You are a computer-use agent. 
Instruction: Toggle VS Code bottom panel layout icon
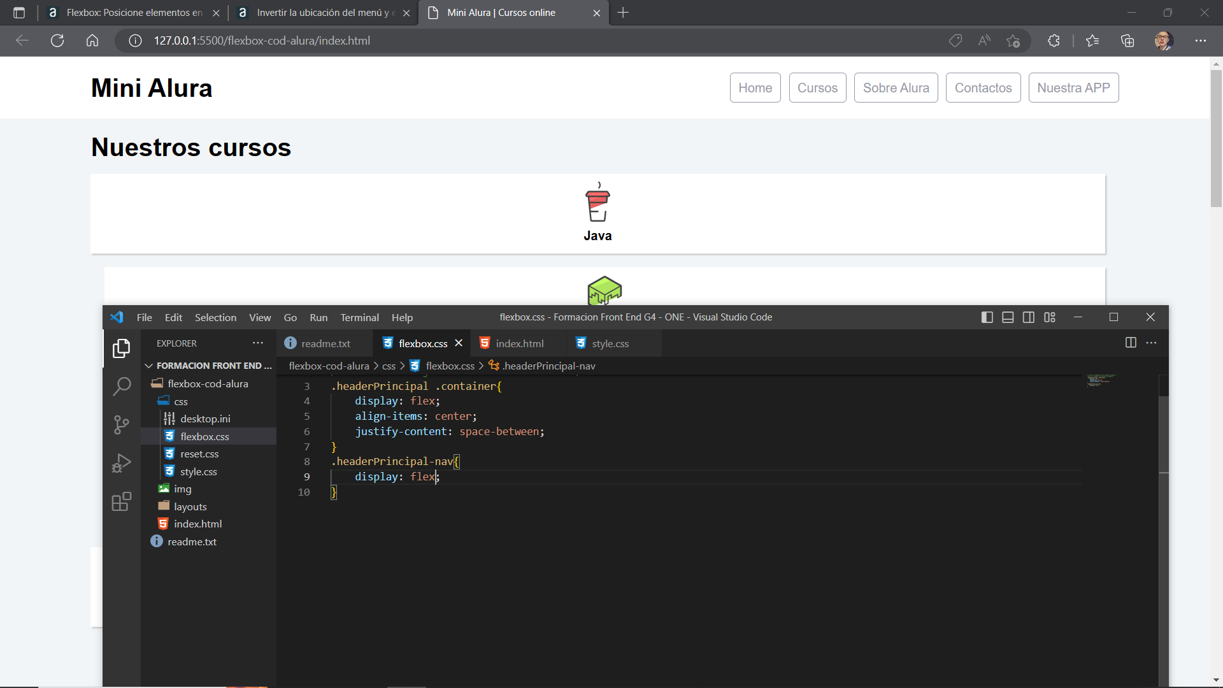click(1008, 317)
